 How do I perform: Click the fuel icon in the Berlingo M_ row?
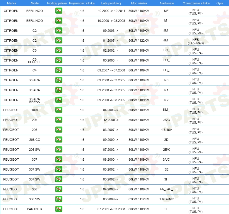[x=59, y=21]
